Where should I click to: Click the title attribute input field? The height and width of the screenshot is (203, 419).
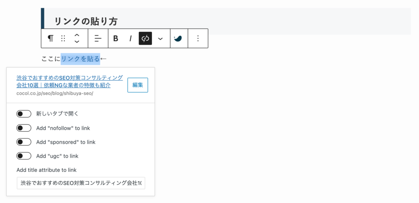81,183
